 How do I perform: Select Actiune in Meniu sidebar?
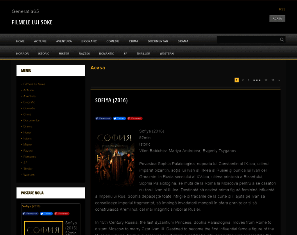click(29, 90)
